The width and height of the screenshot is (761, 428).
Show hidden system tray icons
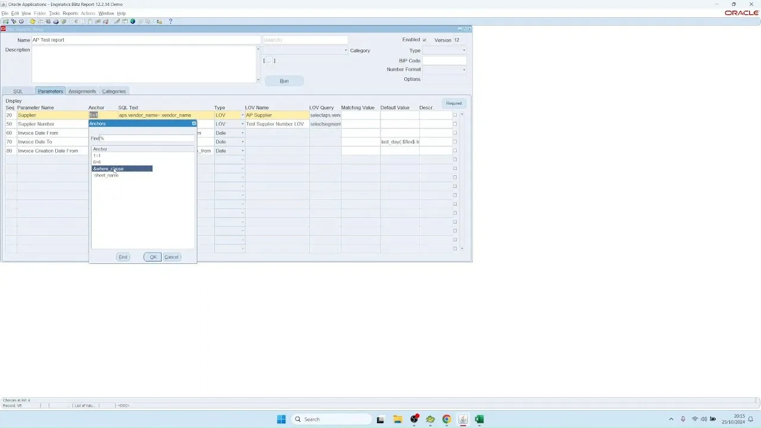point(671,419)
